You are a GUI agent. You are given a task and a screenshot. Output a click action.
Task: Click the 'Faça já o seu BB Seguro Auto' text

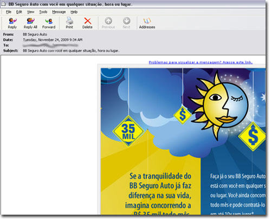point(238,176)
